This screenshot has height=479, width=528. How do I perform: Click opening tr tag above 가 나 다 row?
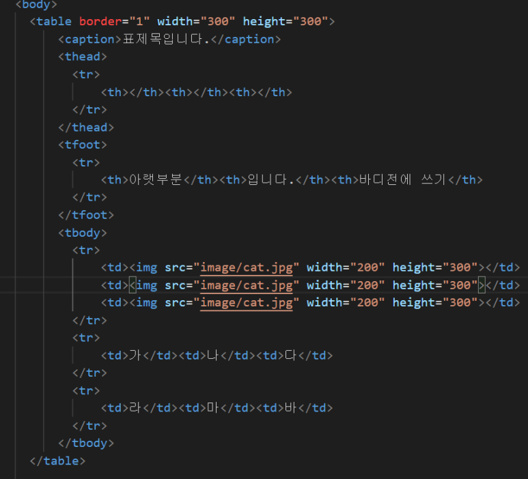[86, 338]
